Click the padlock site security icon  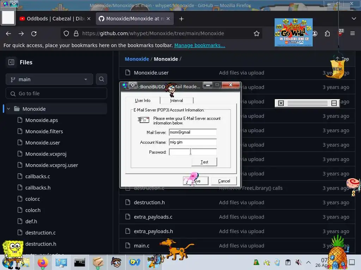pos(76,33)
